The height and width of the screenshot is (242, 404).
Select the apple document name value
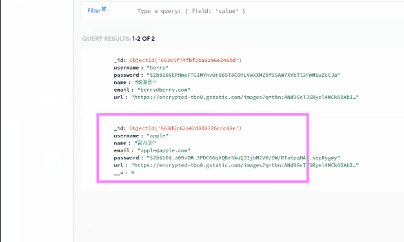(145, 143)
